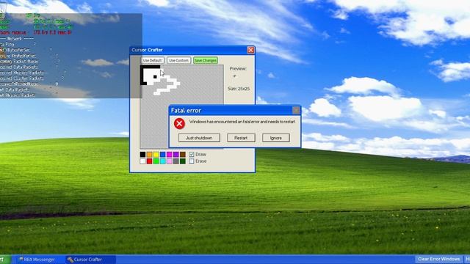Select the blue color swatch
Viewport: 470px width, 264px height.
tap(162, 155)
